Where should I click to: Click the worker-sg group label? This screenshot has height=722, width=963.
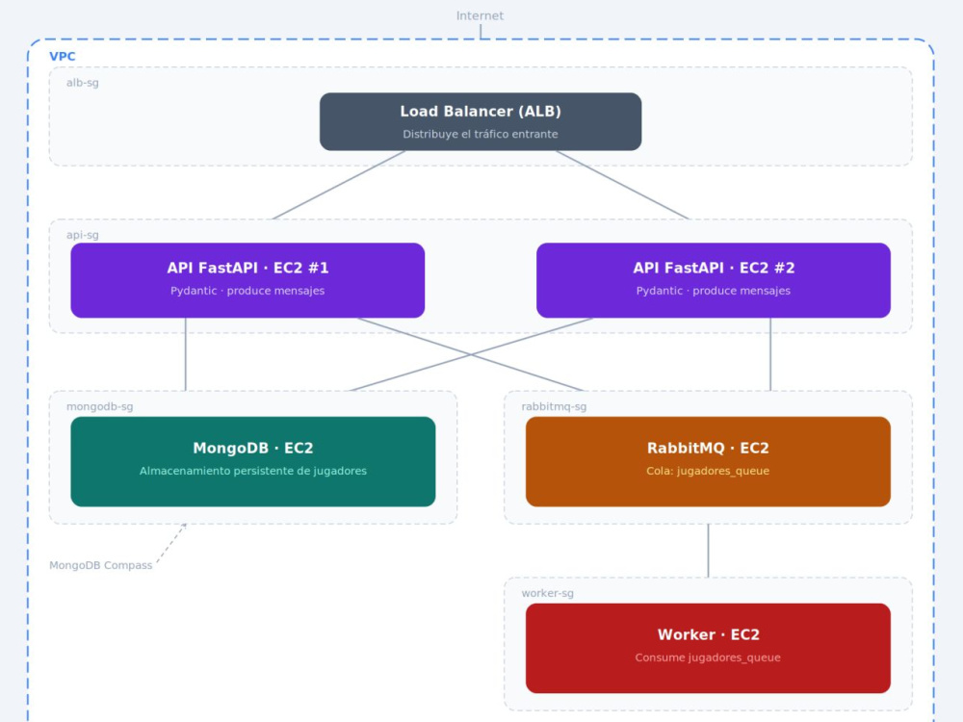coord(547,593)
